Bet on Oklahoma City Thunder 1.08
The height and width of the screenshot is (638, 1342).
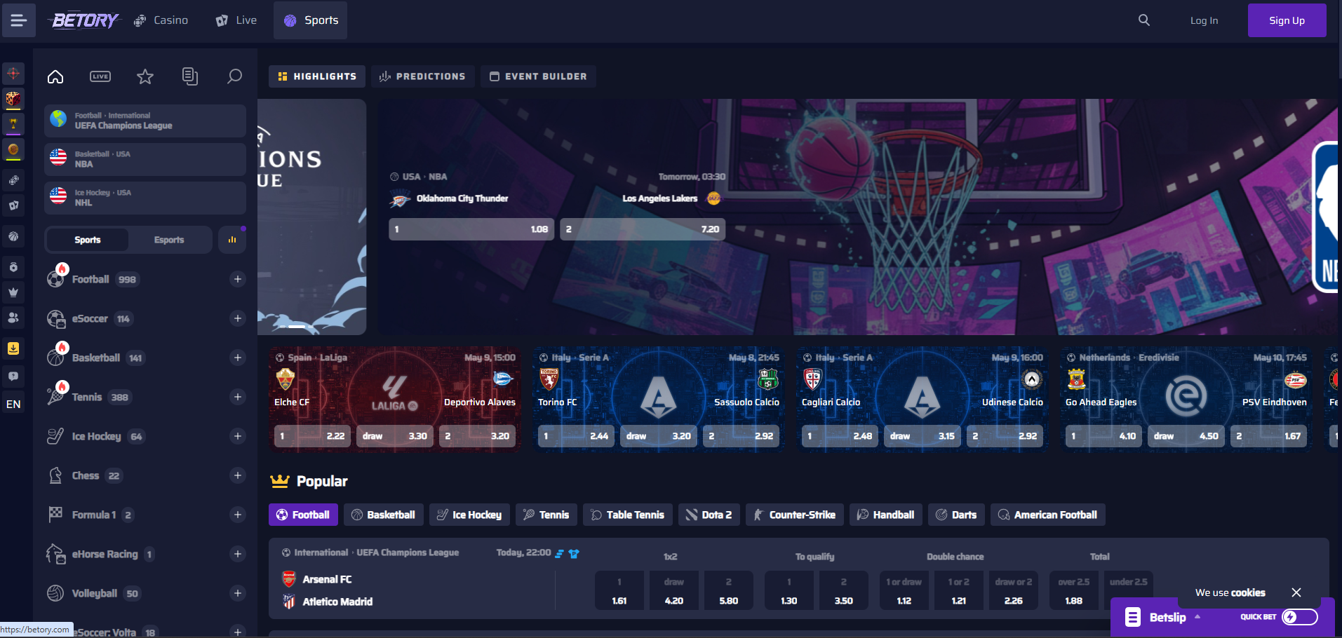[472, 229]
